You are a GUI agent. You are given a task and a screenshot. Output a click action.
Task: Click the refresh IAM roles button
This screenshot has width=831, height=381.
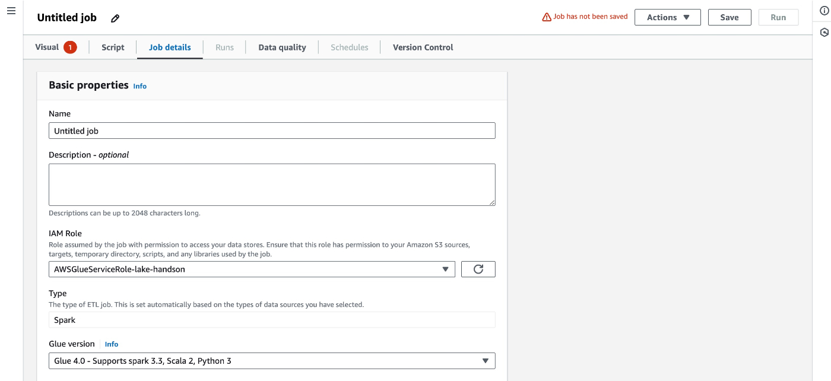point(478,269)
